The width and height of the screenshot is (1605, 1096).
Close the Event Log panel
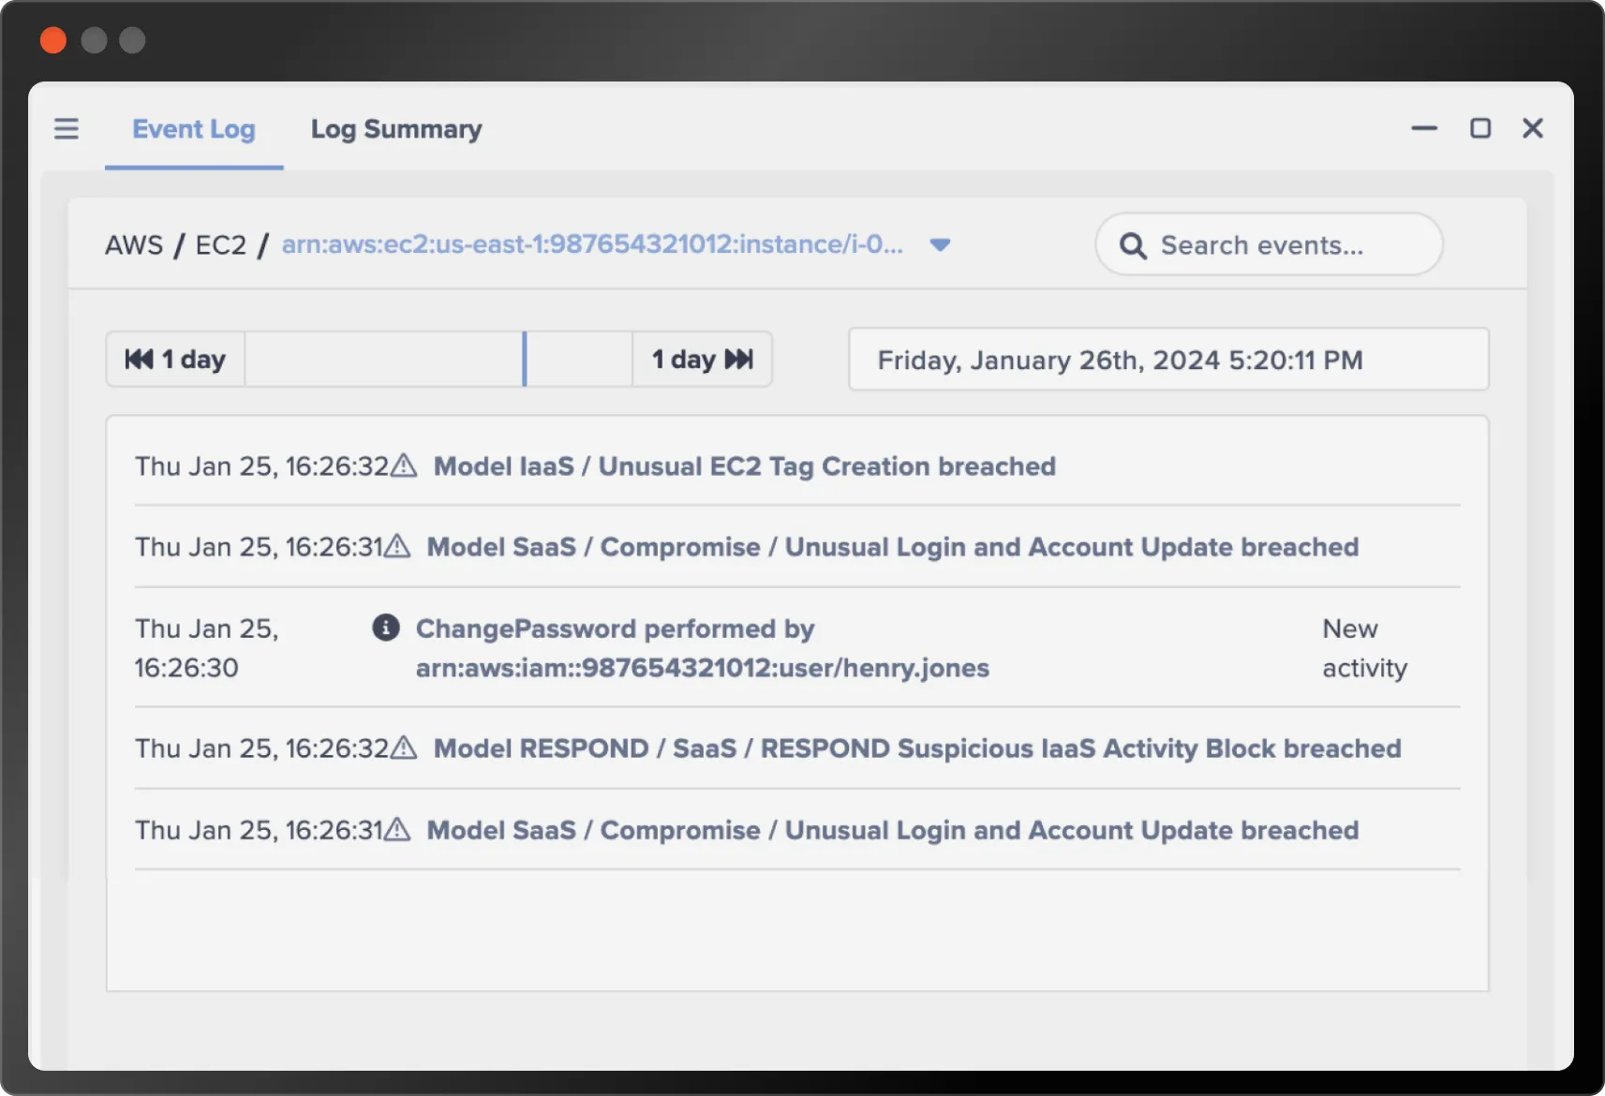click(x=1533, y=128)
